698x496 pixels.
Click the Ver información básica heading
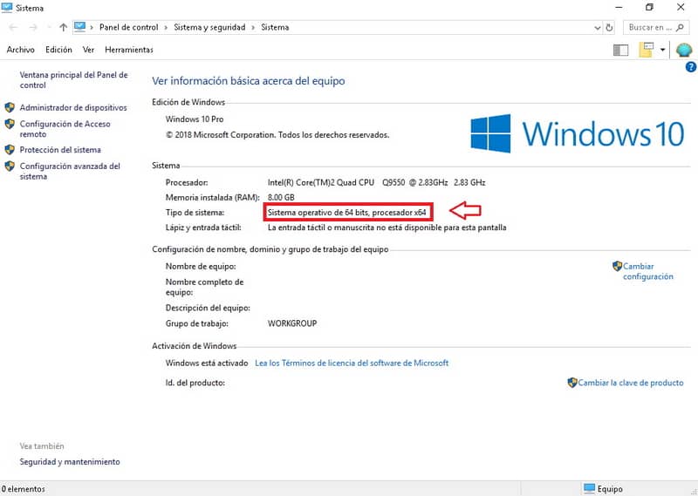pyautogui.click(x=249, y=81)
